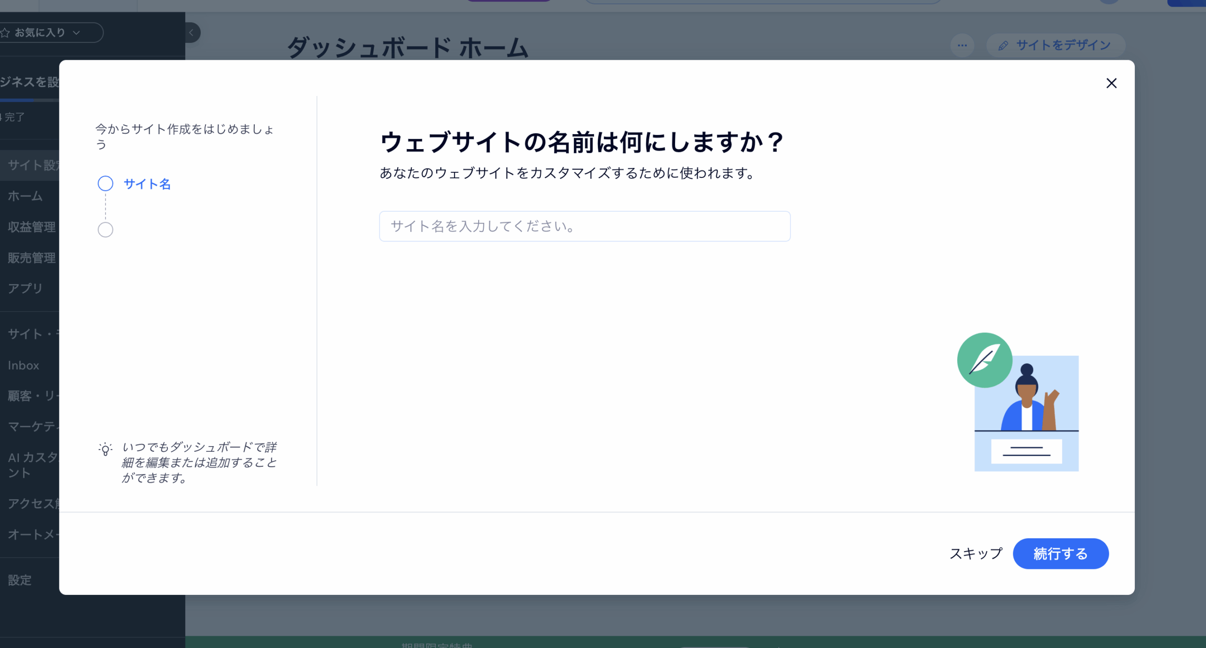Focus the サイト名を入力 text field
This screenshot has width=1206, height=648.
(x=584, y=226)
